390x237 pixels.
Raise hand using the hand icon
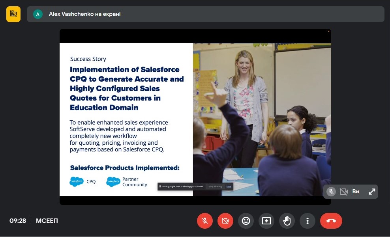click(x=287, y=220)
